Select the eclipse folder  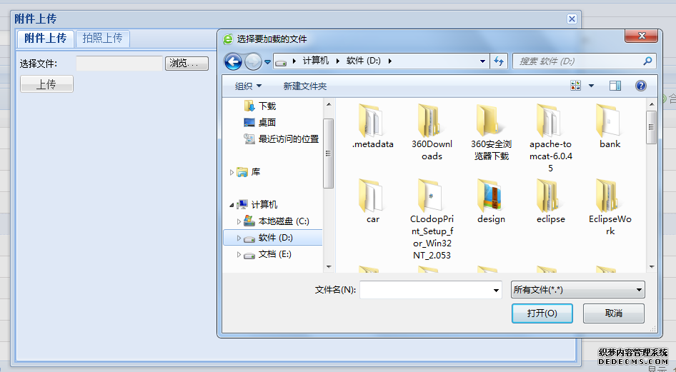550,201
